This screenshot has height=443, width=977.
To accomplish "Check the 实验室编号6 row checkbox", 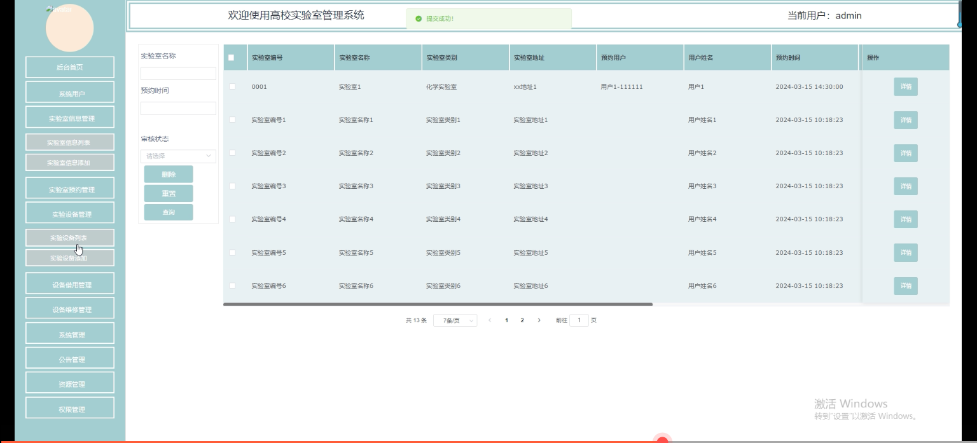I will click(232, 285).
